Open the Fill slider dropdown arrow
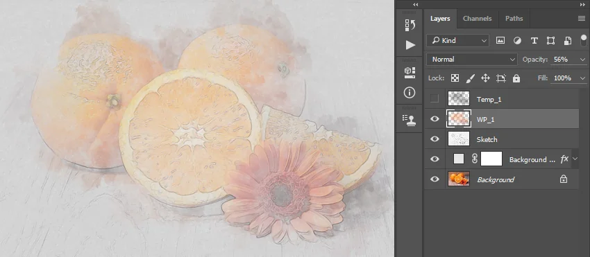Viewport: 590px width, 257px height. pos(583,78)
